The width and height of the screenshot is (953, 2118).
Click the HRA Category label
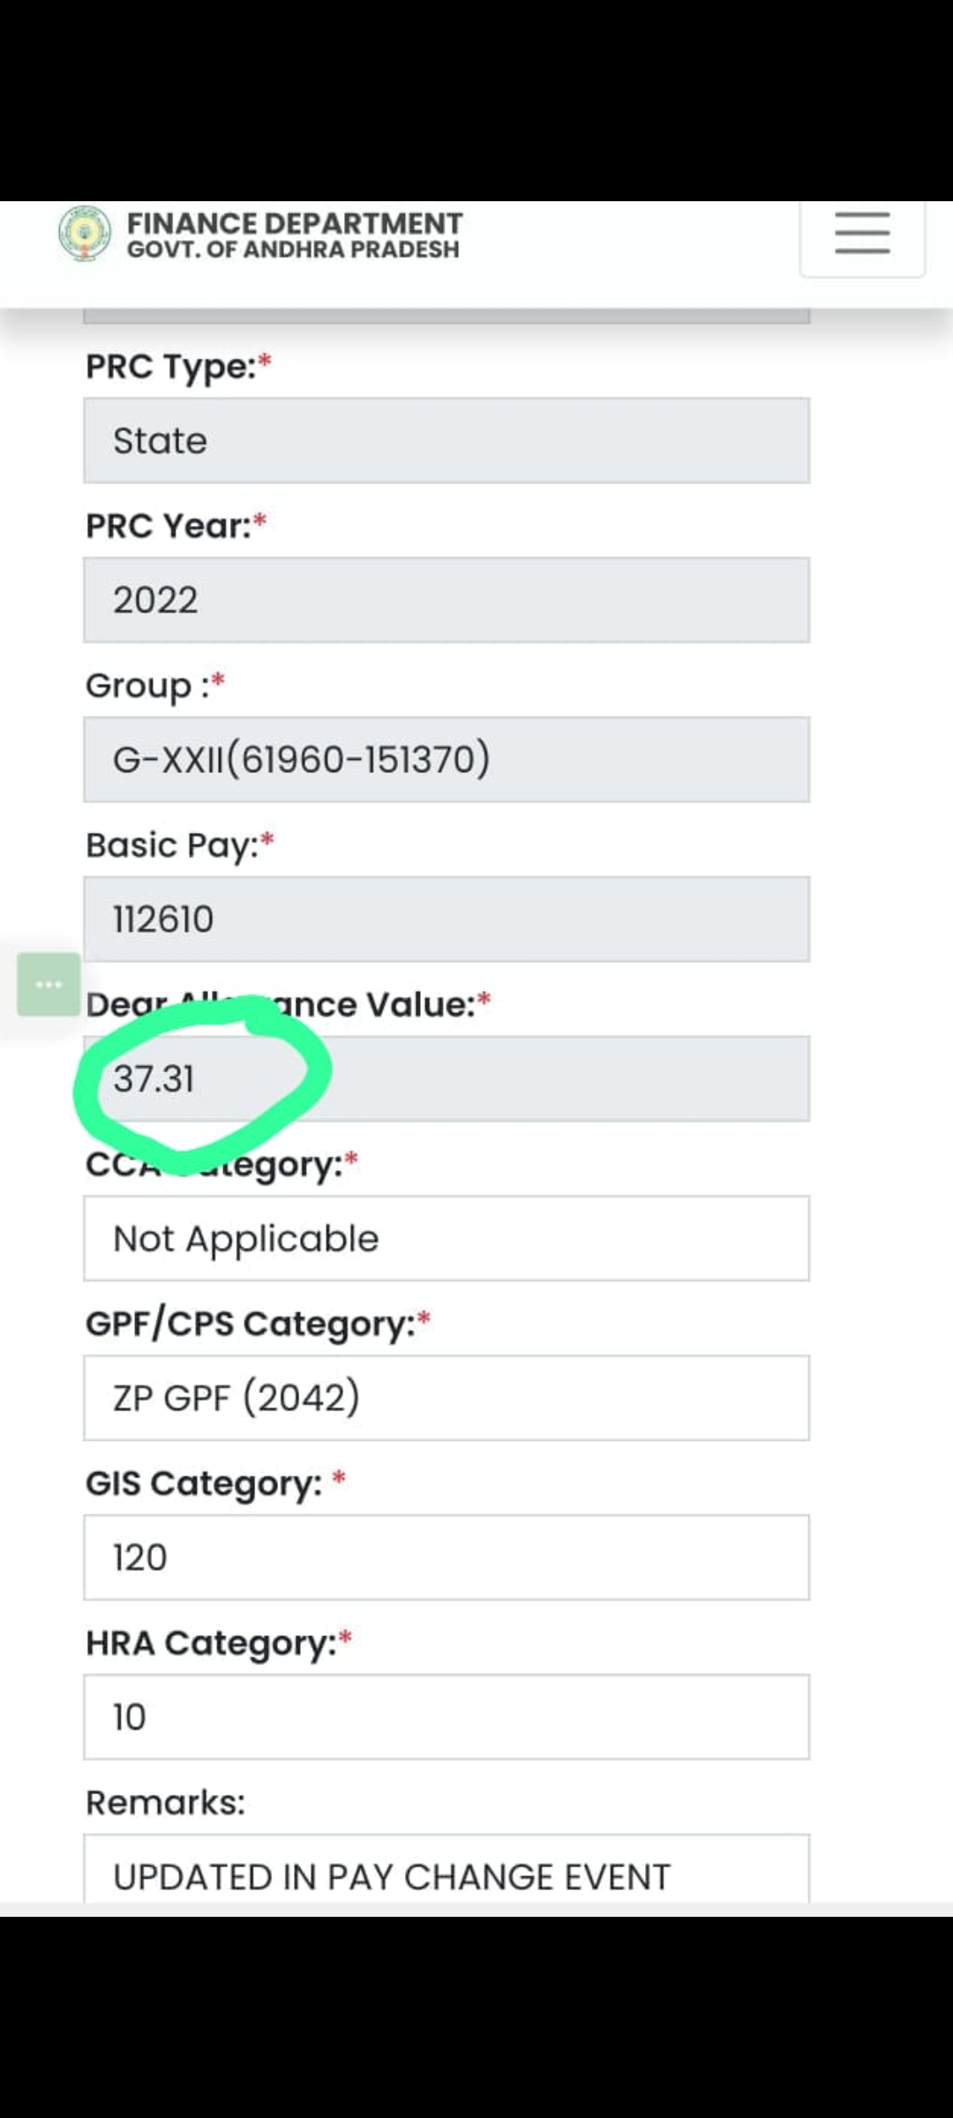(211, 1643)
